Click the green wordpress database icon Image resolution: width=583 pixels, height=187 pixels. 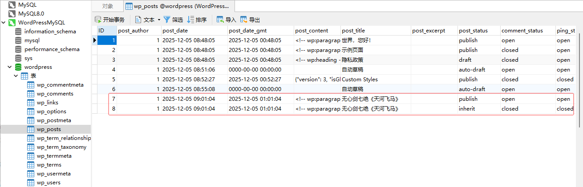(18, 67)
